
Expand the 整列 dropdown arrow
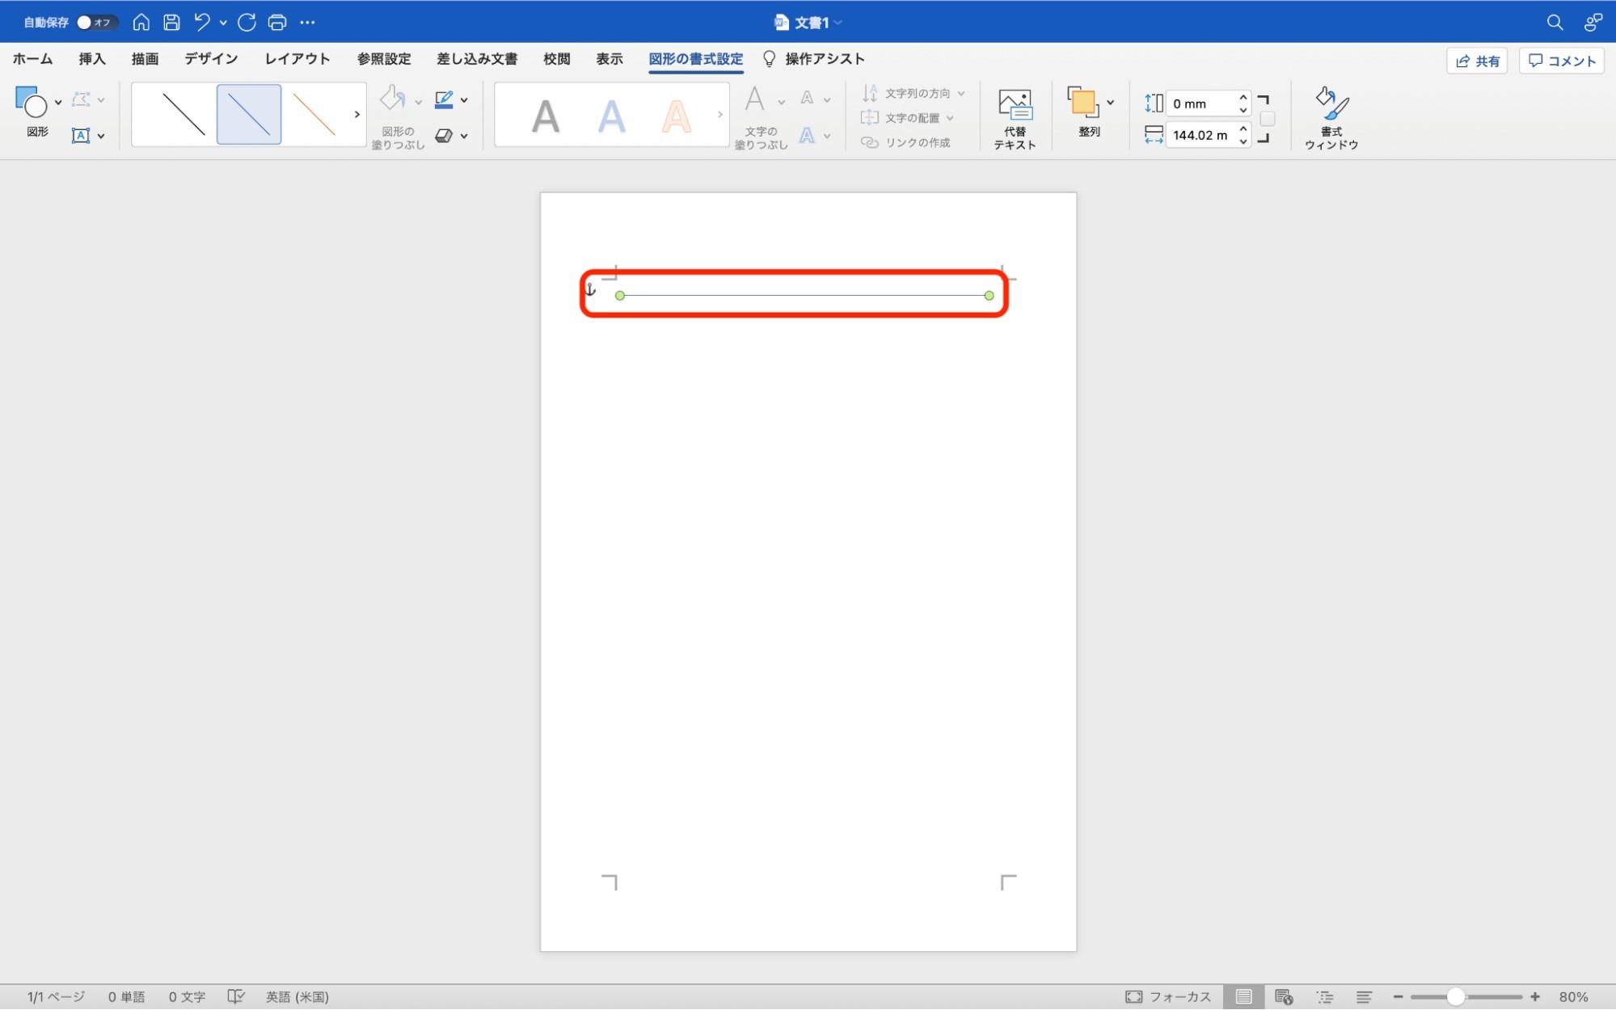point(1111,102)
